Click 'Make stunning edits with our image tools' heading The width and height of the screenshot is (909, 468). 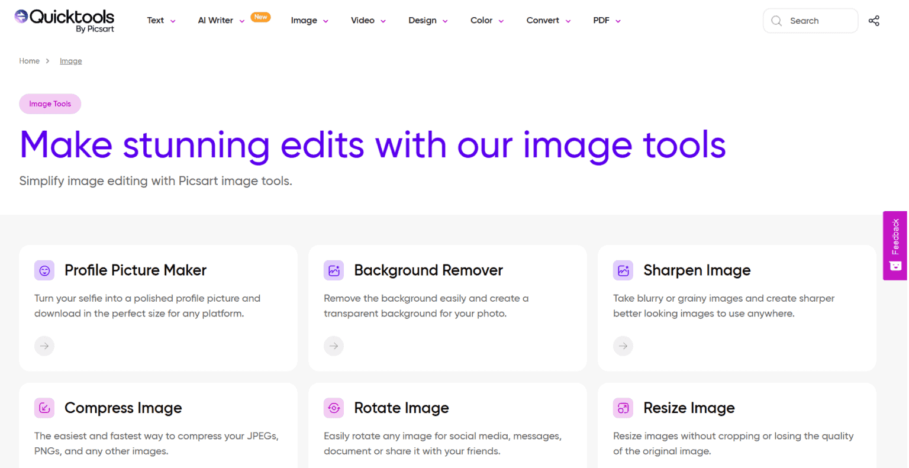373,146
